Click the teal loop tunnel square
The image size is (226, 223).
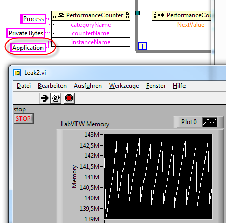coord(137,13)
